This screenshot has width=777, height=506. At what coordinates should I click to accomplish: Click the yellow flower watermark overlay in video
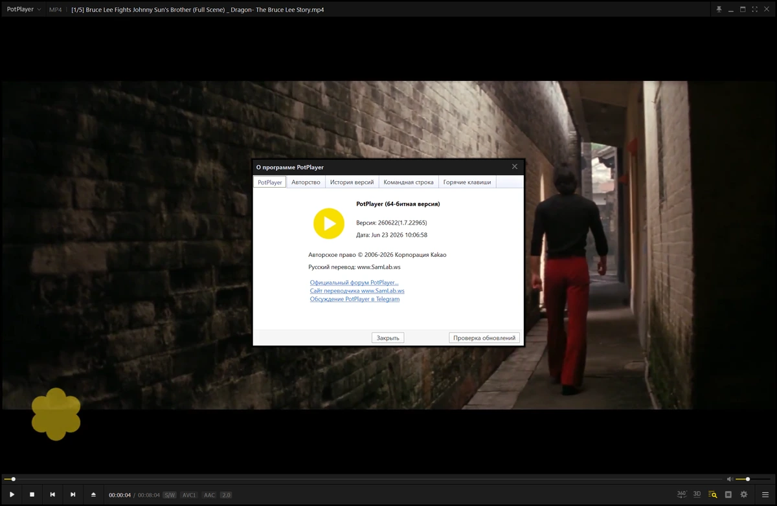tap(56, 414)
